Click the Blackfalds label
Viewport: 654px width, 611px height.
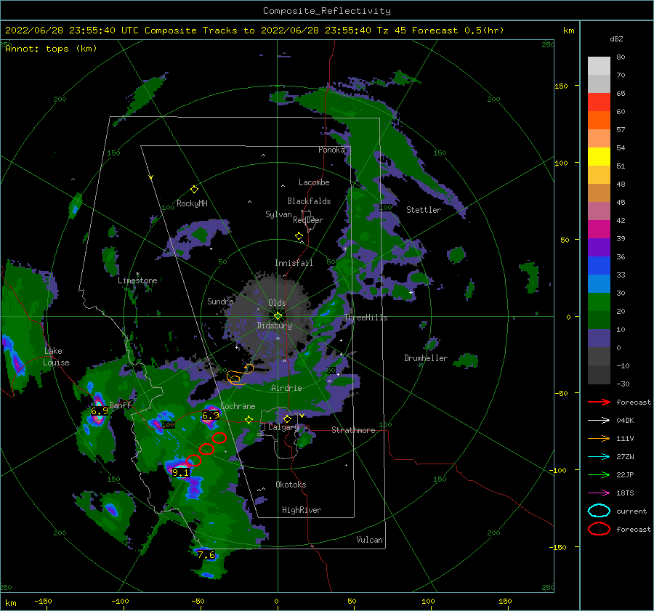(x=309, y=201)
